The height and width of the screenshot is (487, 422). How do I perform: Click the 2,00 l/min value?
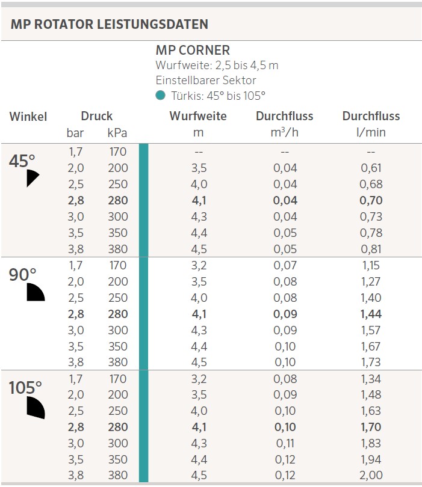[x=371, y=475]
